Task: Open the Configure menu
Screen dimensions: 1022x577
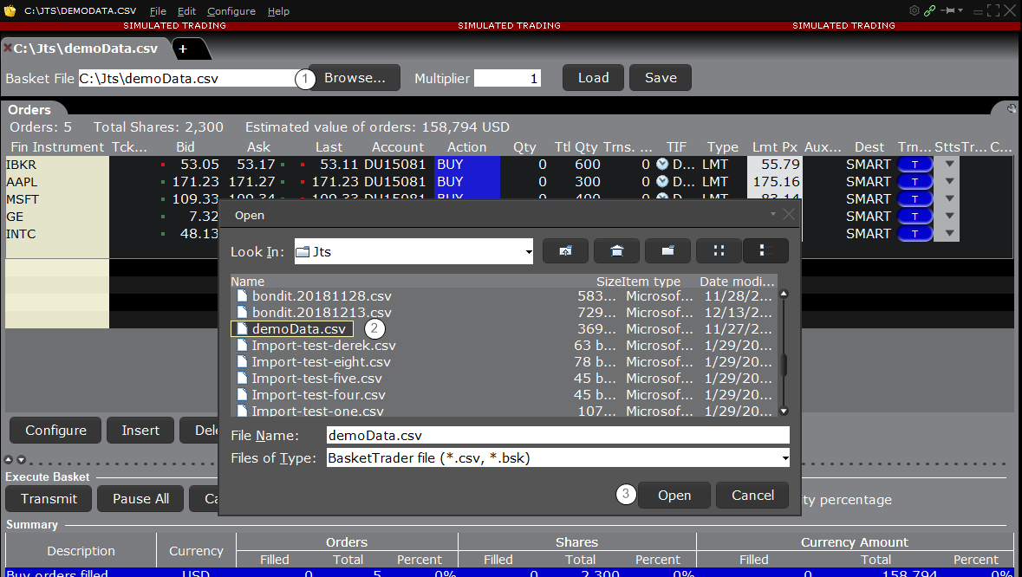Action: 231,11
